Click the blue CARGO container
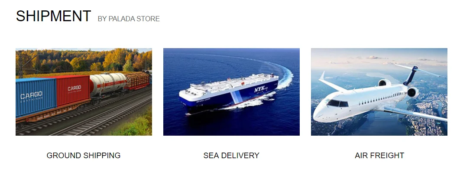 [36, 98]
